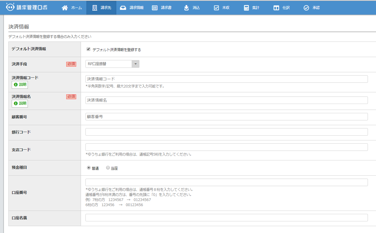Click the download arrow icon for 消込
The height and width of the screenshot is (233, 376).
[186, 7]
